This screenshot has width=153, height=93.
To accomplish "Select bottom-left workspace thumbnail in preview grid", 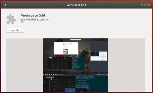I will (95, 58).
